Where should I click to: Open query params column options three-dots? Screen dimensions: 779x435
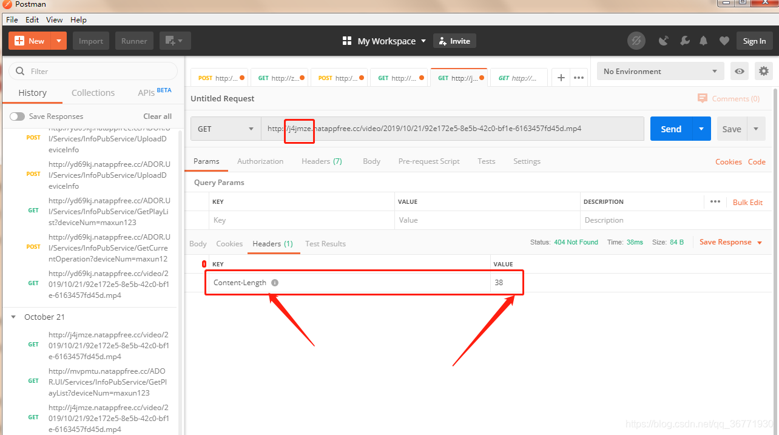(x=715, y=201)
